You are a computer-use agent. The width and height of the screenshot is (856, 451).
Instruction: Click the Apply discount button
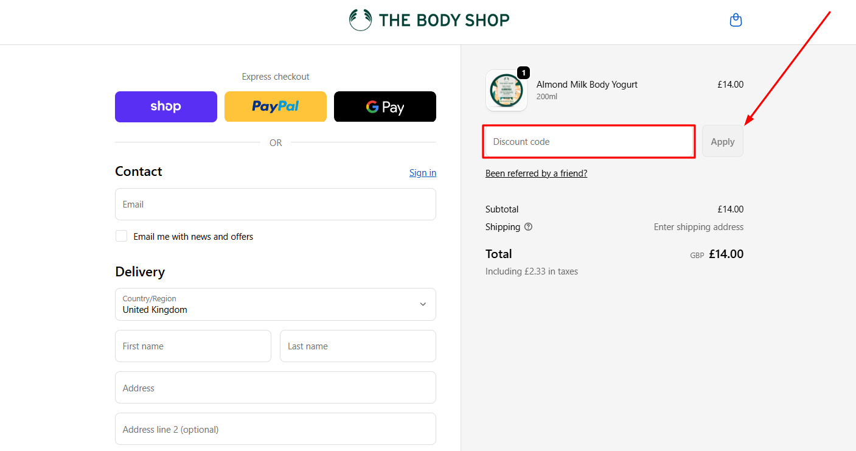[723, 141]
